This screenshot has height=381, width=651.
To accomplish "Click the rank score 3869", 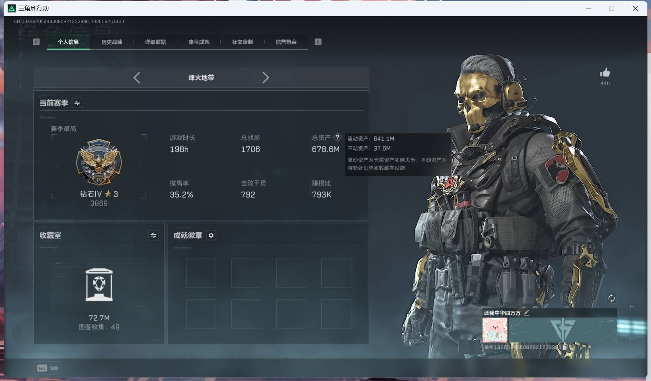I will click(x=99, y=204).
